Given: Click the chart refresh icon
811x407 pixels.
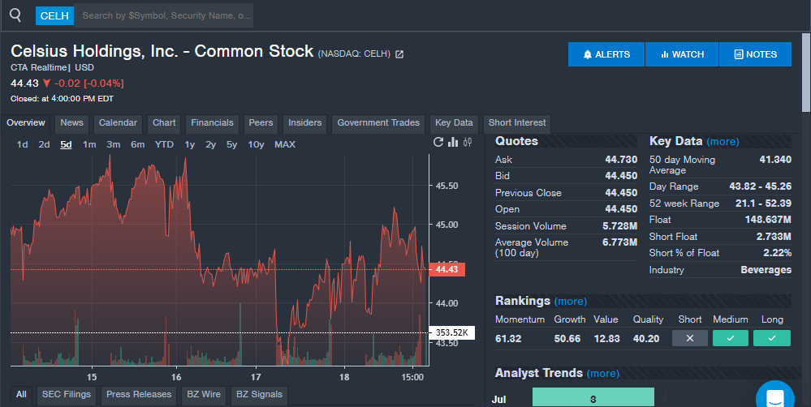Looking at the screenshot, I should [438, 142].
